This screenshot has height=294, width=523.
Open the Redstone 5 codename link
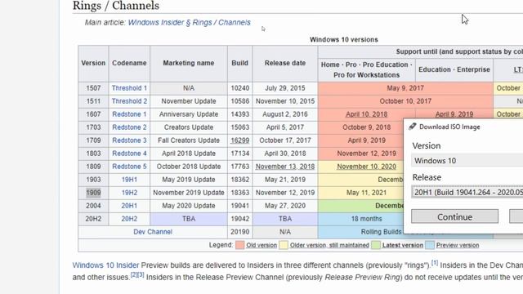tap(129, 167)
